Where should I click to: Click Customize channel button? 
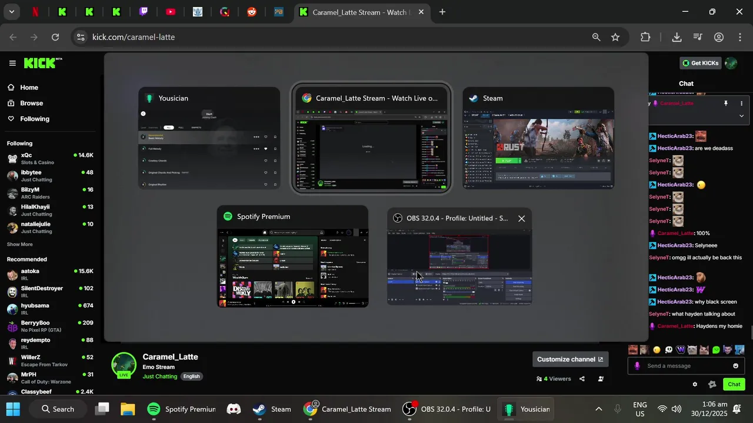570,359
